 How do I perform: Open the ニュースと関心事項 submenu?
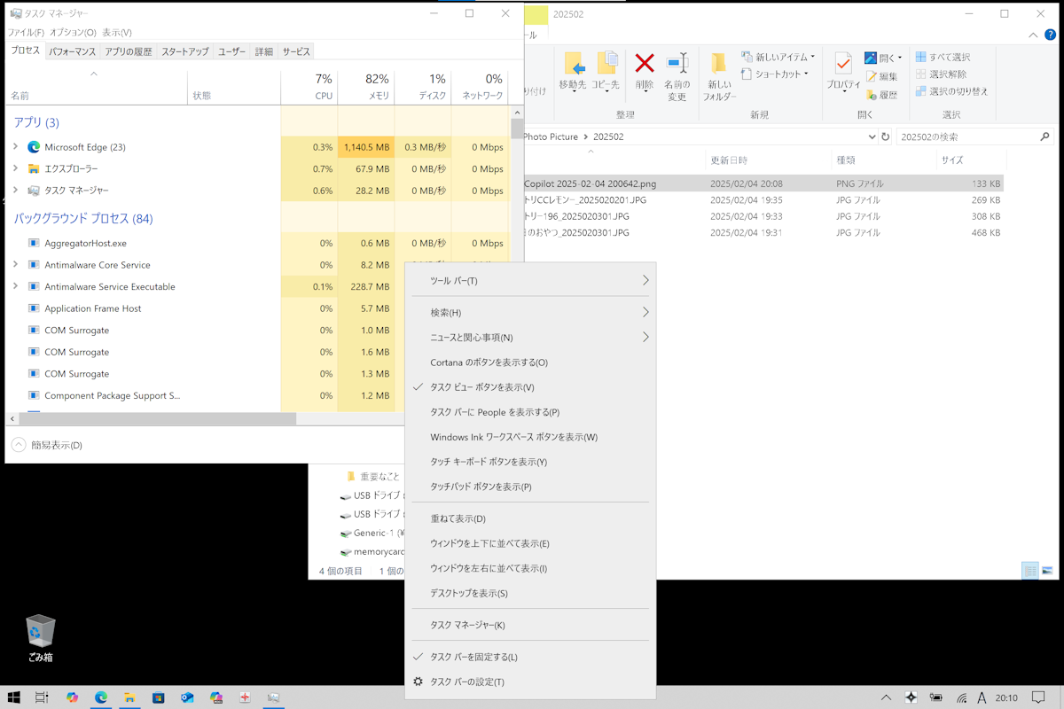[x=530, y=338]
